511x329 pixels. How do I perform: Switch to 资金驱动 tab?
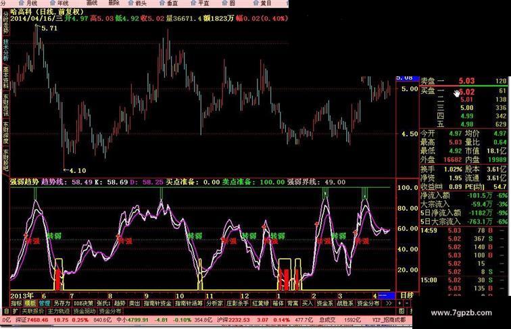(84, 311)
